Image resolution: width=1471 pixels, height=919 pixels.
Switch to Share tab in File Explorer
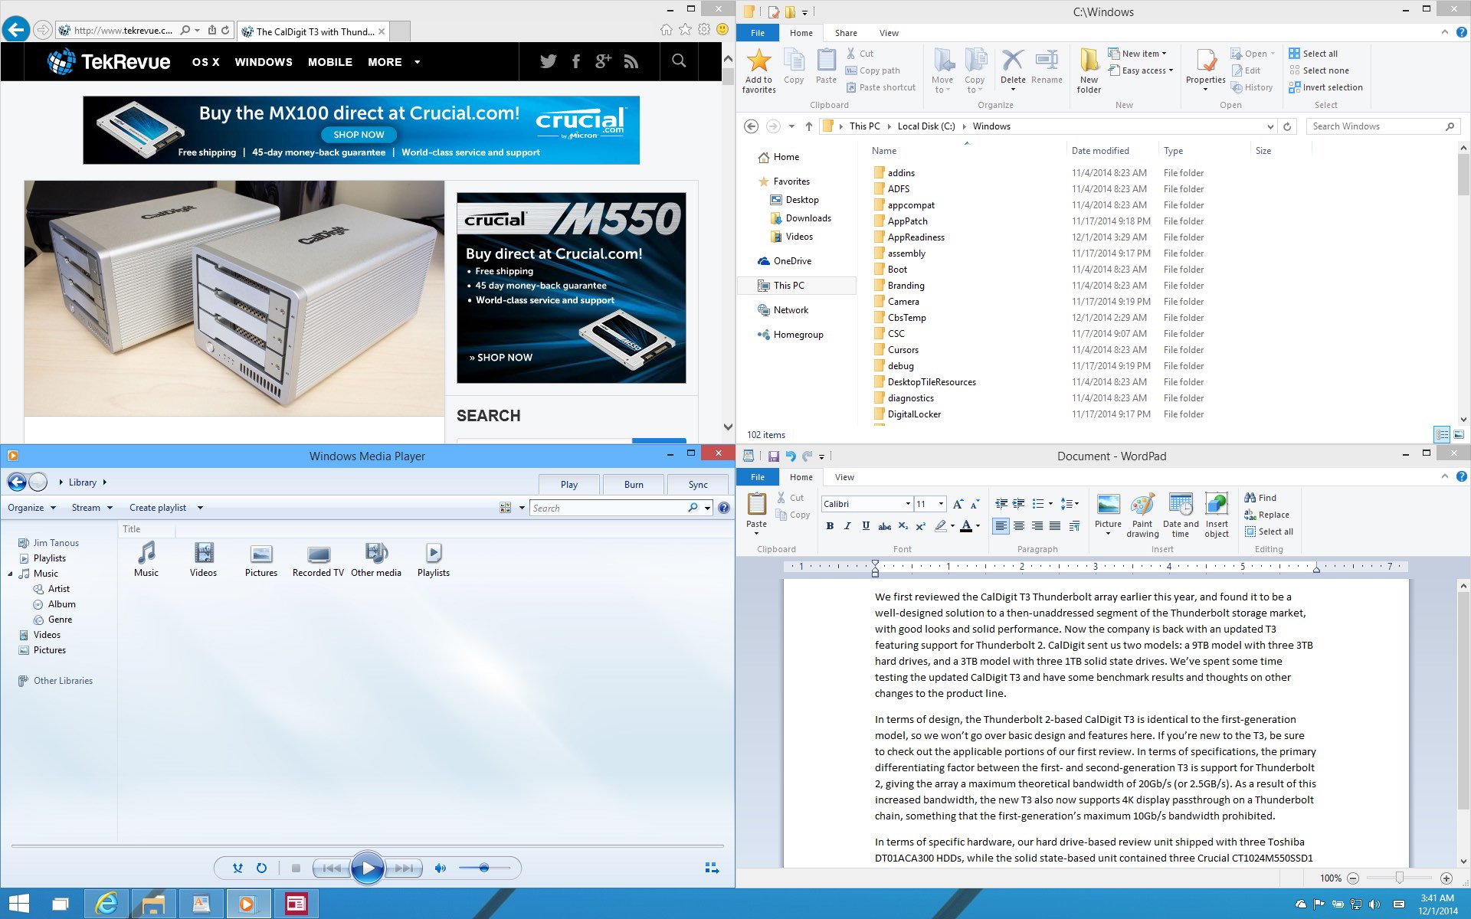click(846, 33)
